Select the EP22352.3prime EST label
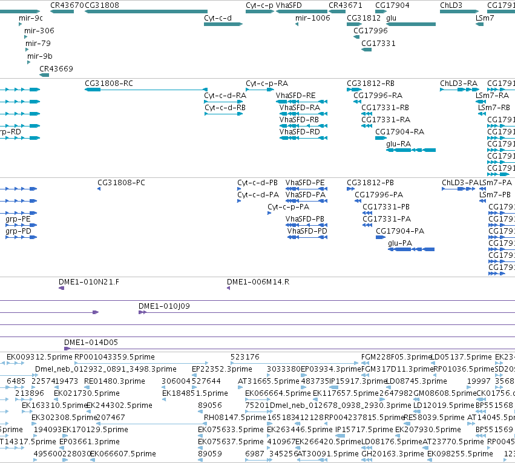The height and width of the screenshot is (463, 515). (x=222, y=369)
